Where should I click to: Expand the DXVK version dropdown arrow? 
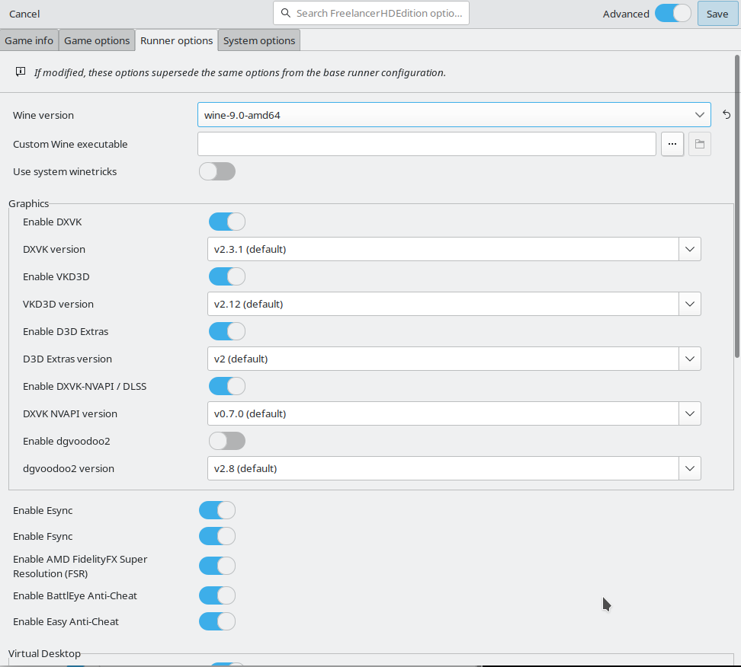click(x=689, y=249)
